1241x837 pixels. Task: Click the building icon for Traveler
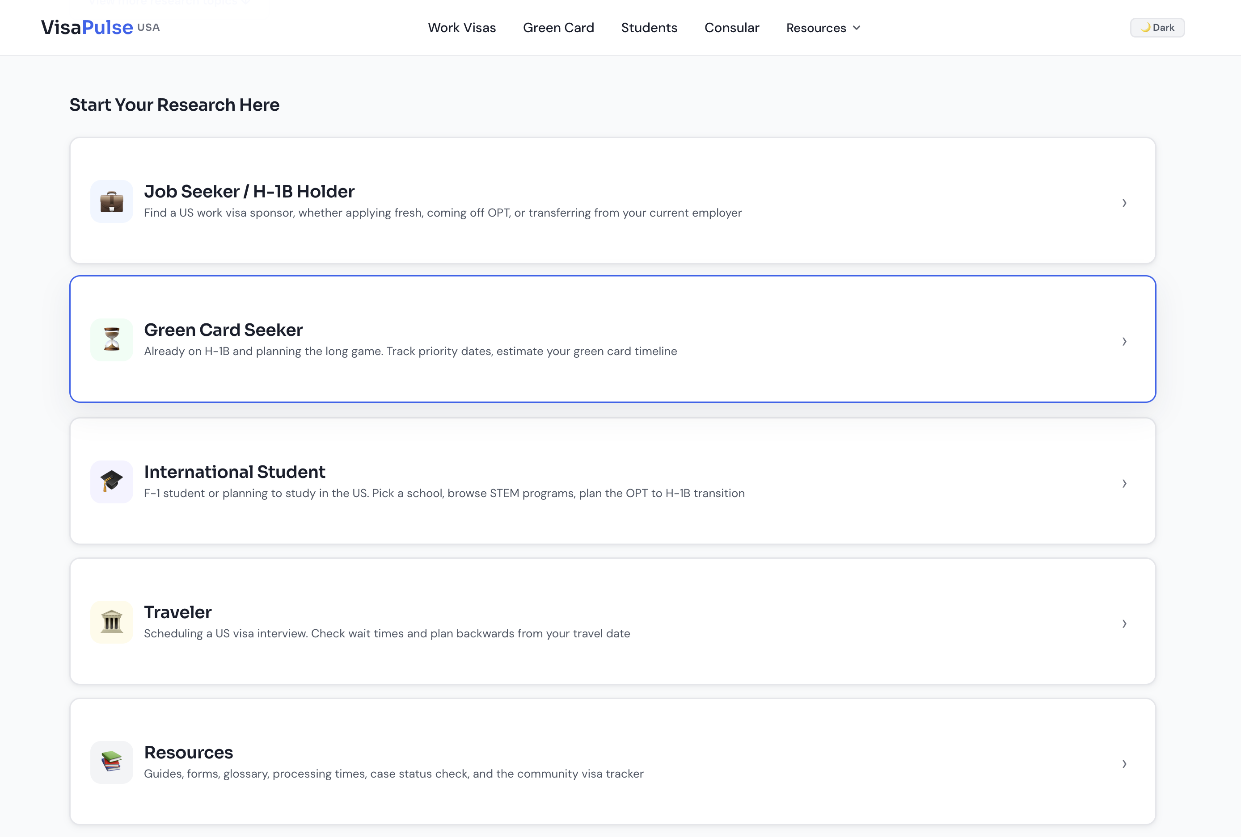click(112, 622)
